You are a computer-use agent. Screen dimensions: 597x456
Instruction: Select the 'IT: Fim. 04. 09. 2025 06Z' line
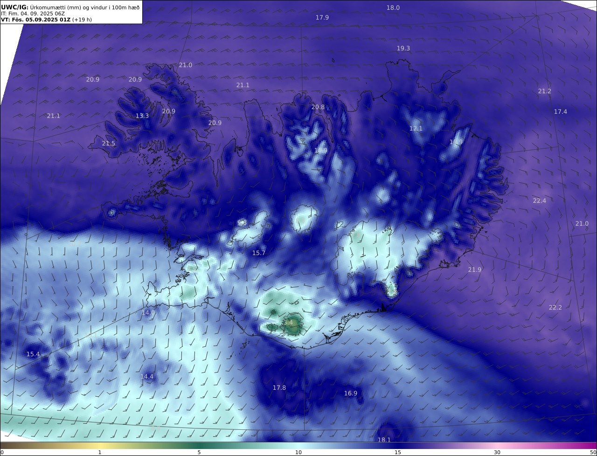[x=33, y=14]
